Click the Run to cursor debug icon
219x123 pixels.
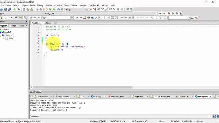coord(95,9)
